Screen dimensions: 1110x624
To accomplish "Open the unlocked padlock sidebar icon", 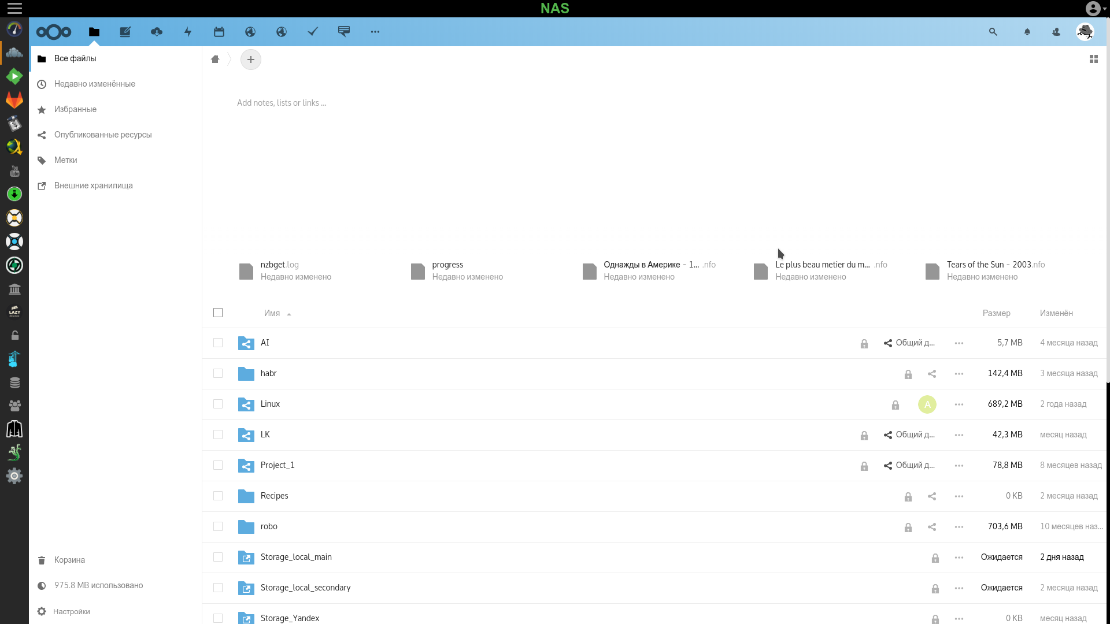I will (x=14, y=336).
